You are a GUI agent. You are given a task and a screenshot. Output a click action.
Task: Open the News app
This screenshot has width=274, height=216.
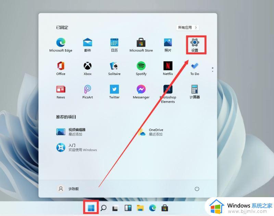[61, 92]
